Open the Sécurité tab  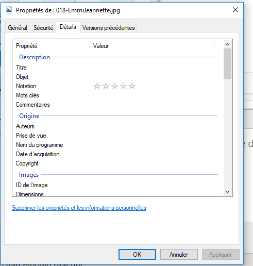43,28
